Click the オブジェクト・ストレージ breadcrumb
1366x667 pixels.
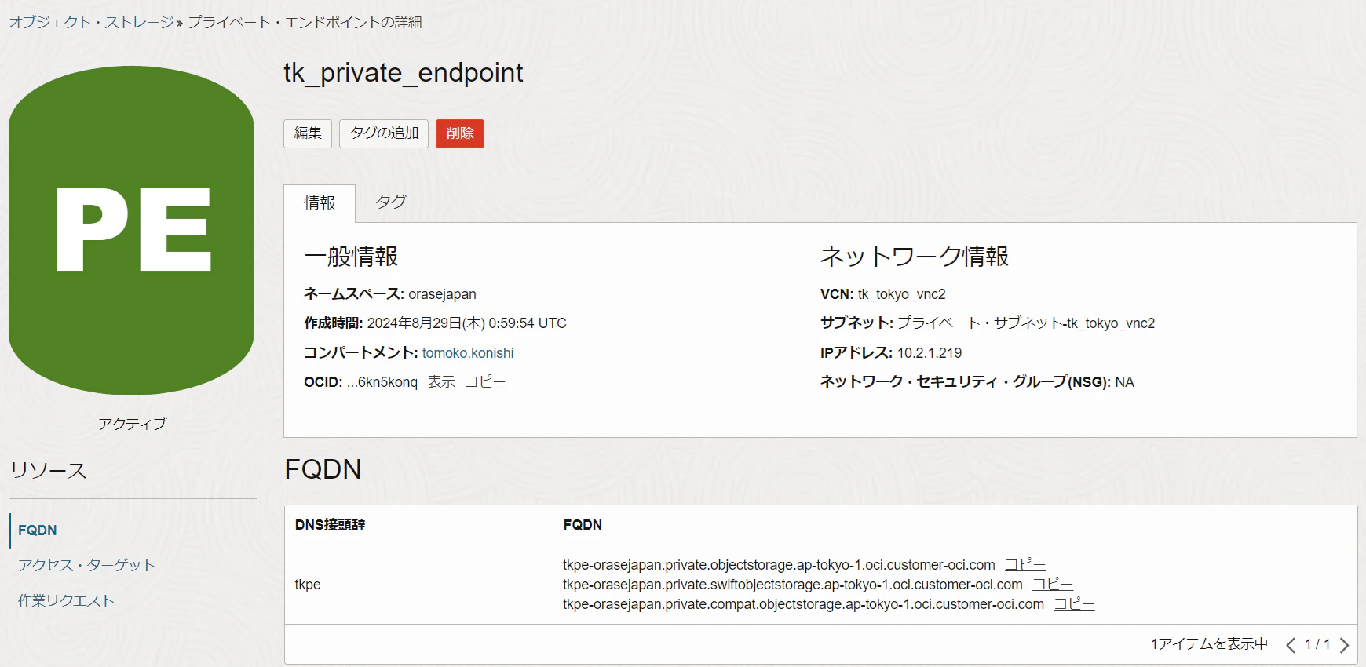click(92, 23)
